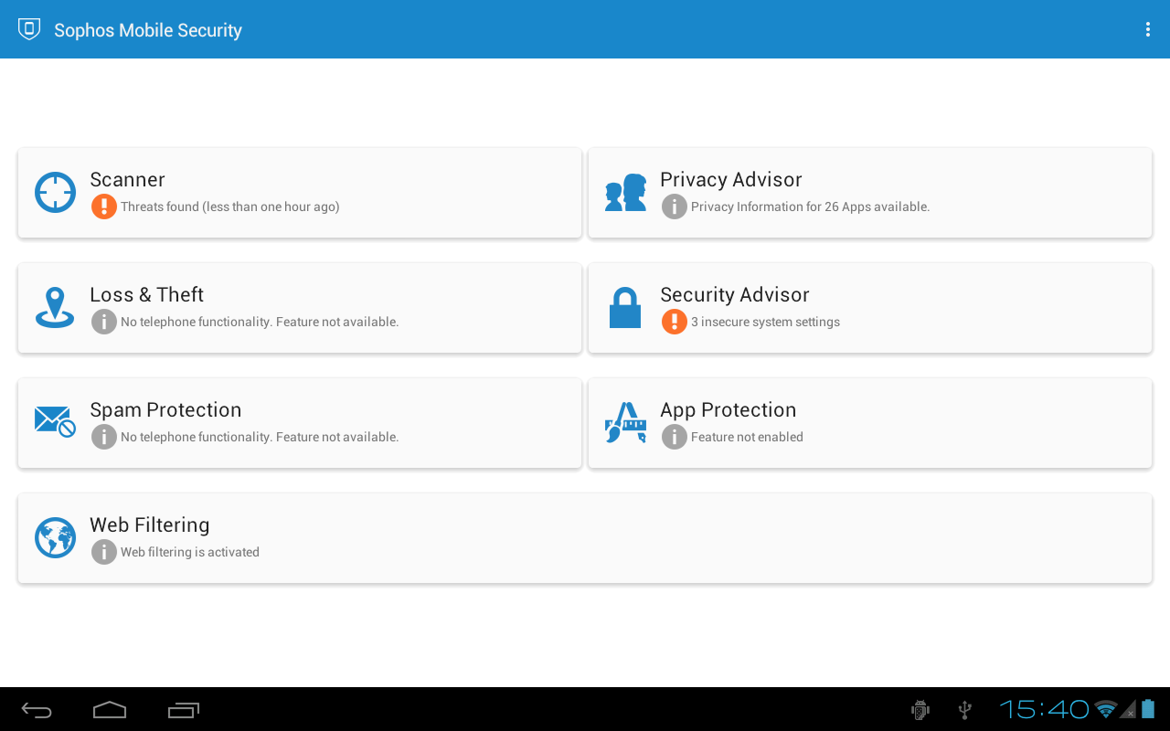
Task: Open the App Protection card title
Action: [729, 410]
